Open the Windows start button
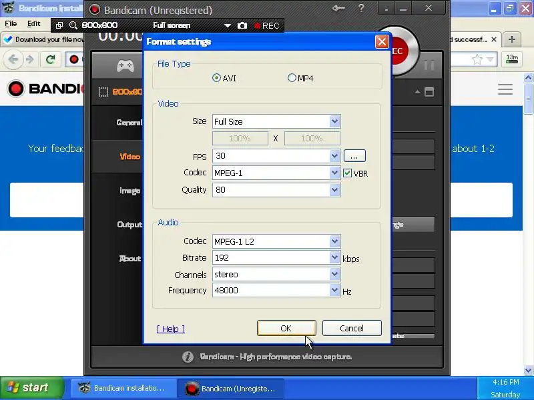 [x=31, y=388]
